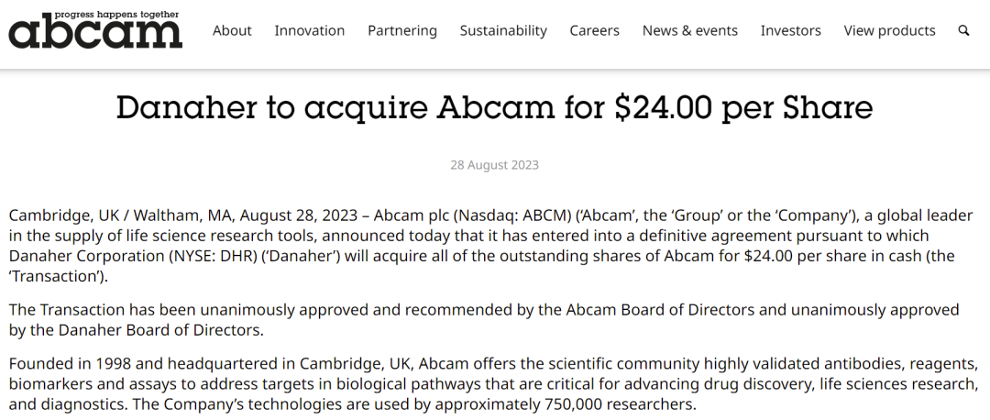Click the 'Founded in 1998' paragraph start

point(64,364)
